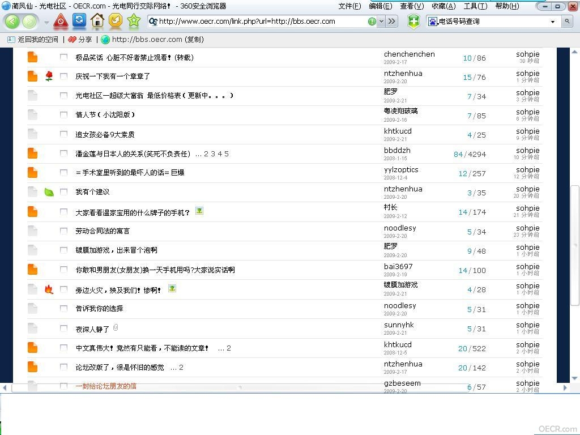The width and height of the screenshot is (580, 435).
Task: Click the 返回我的空间 link
Action: pos(38,39)
